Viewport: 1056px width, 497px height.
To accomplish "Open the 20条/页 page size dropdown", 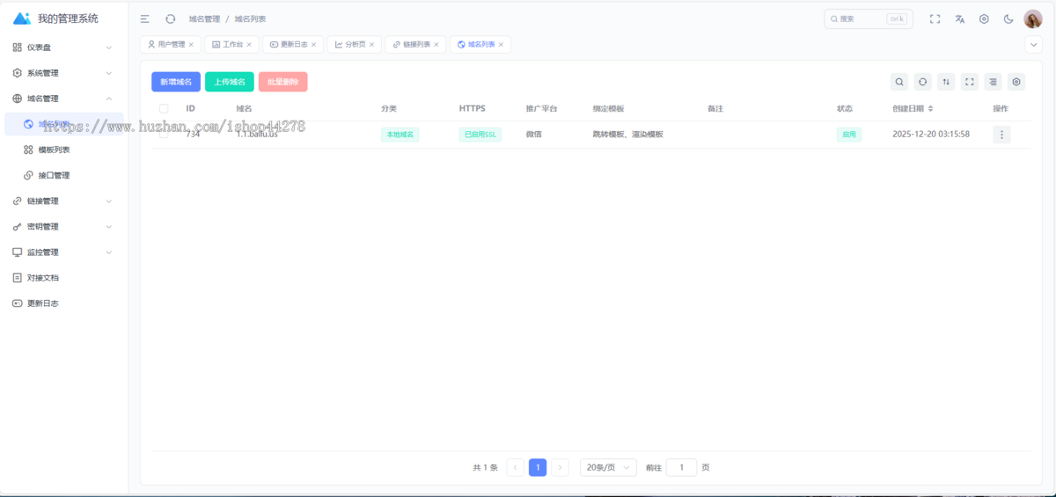I will coord(608,467).
